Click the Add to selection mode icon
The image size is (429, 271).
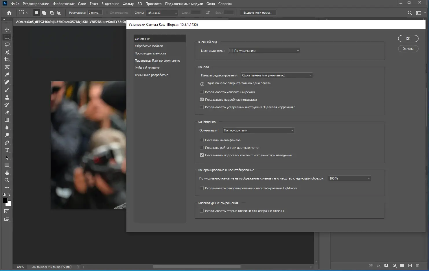[44, 13]
